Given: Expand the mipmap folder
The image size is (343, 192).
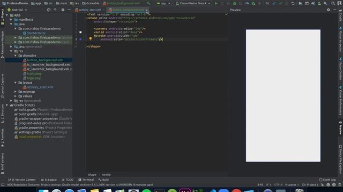Looking at the screenshot, I should point(16,92).
